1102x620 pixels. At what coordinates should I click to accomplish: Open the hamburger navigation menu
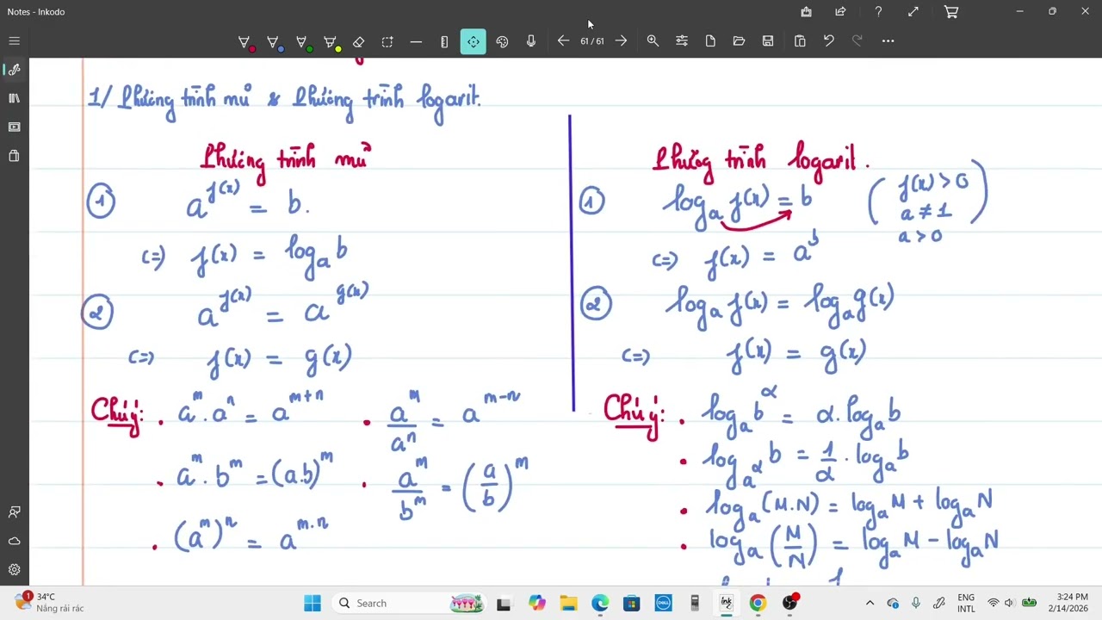coord(14,41)
